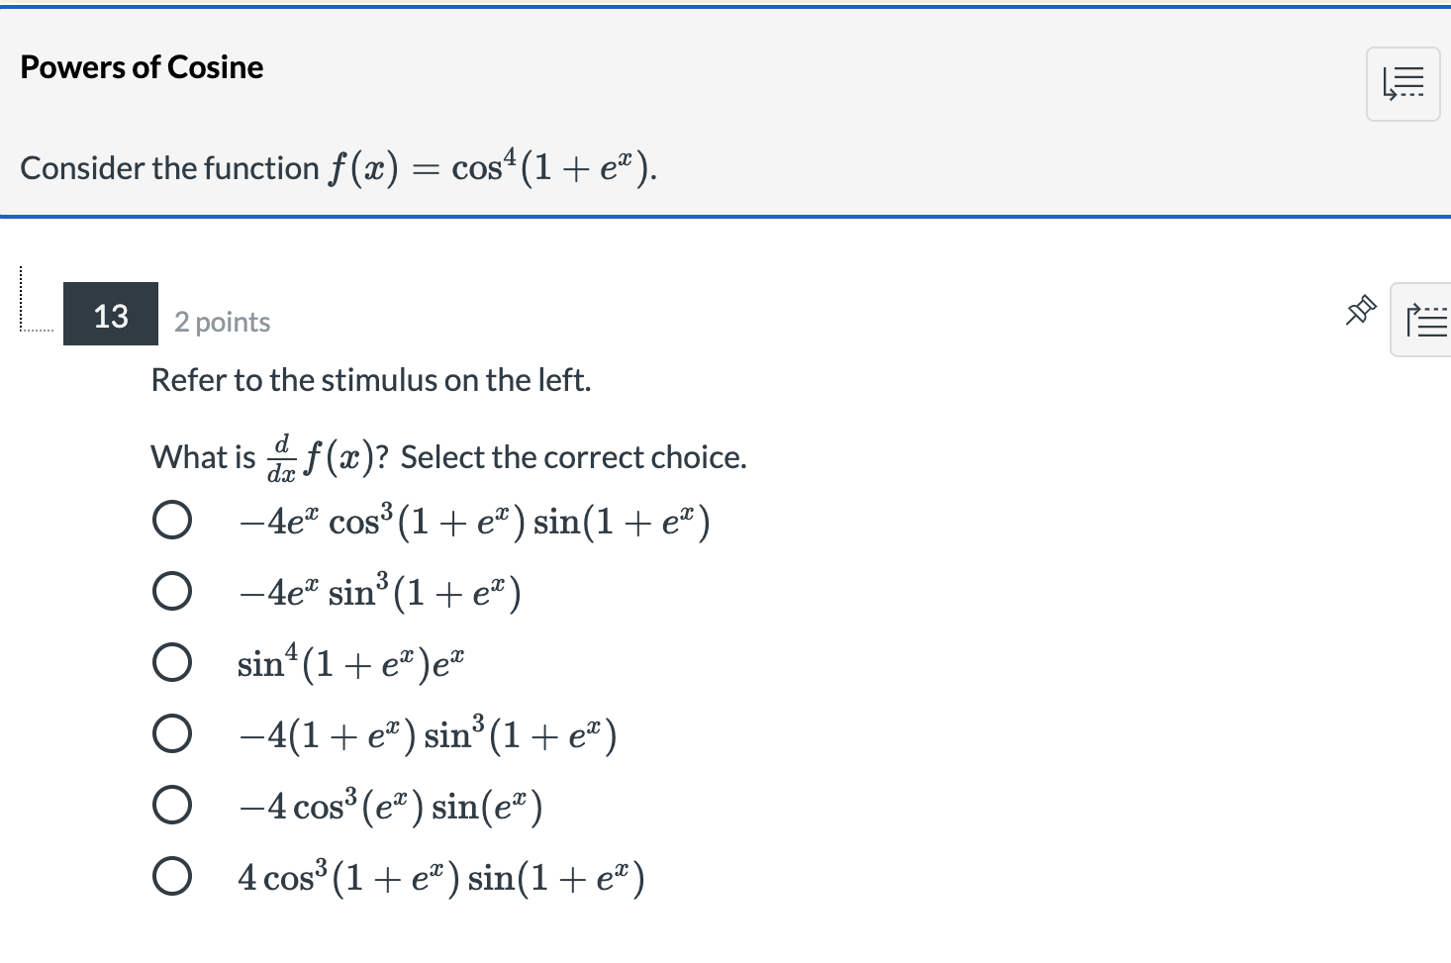
Task: Click the Powers of Cosine stimulus heading
Action: pos(142,66)
